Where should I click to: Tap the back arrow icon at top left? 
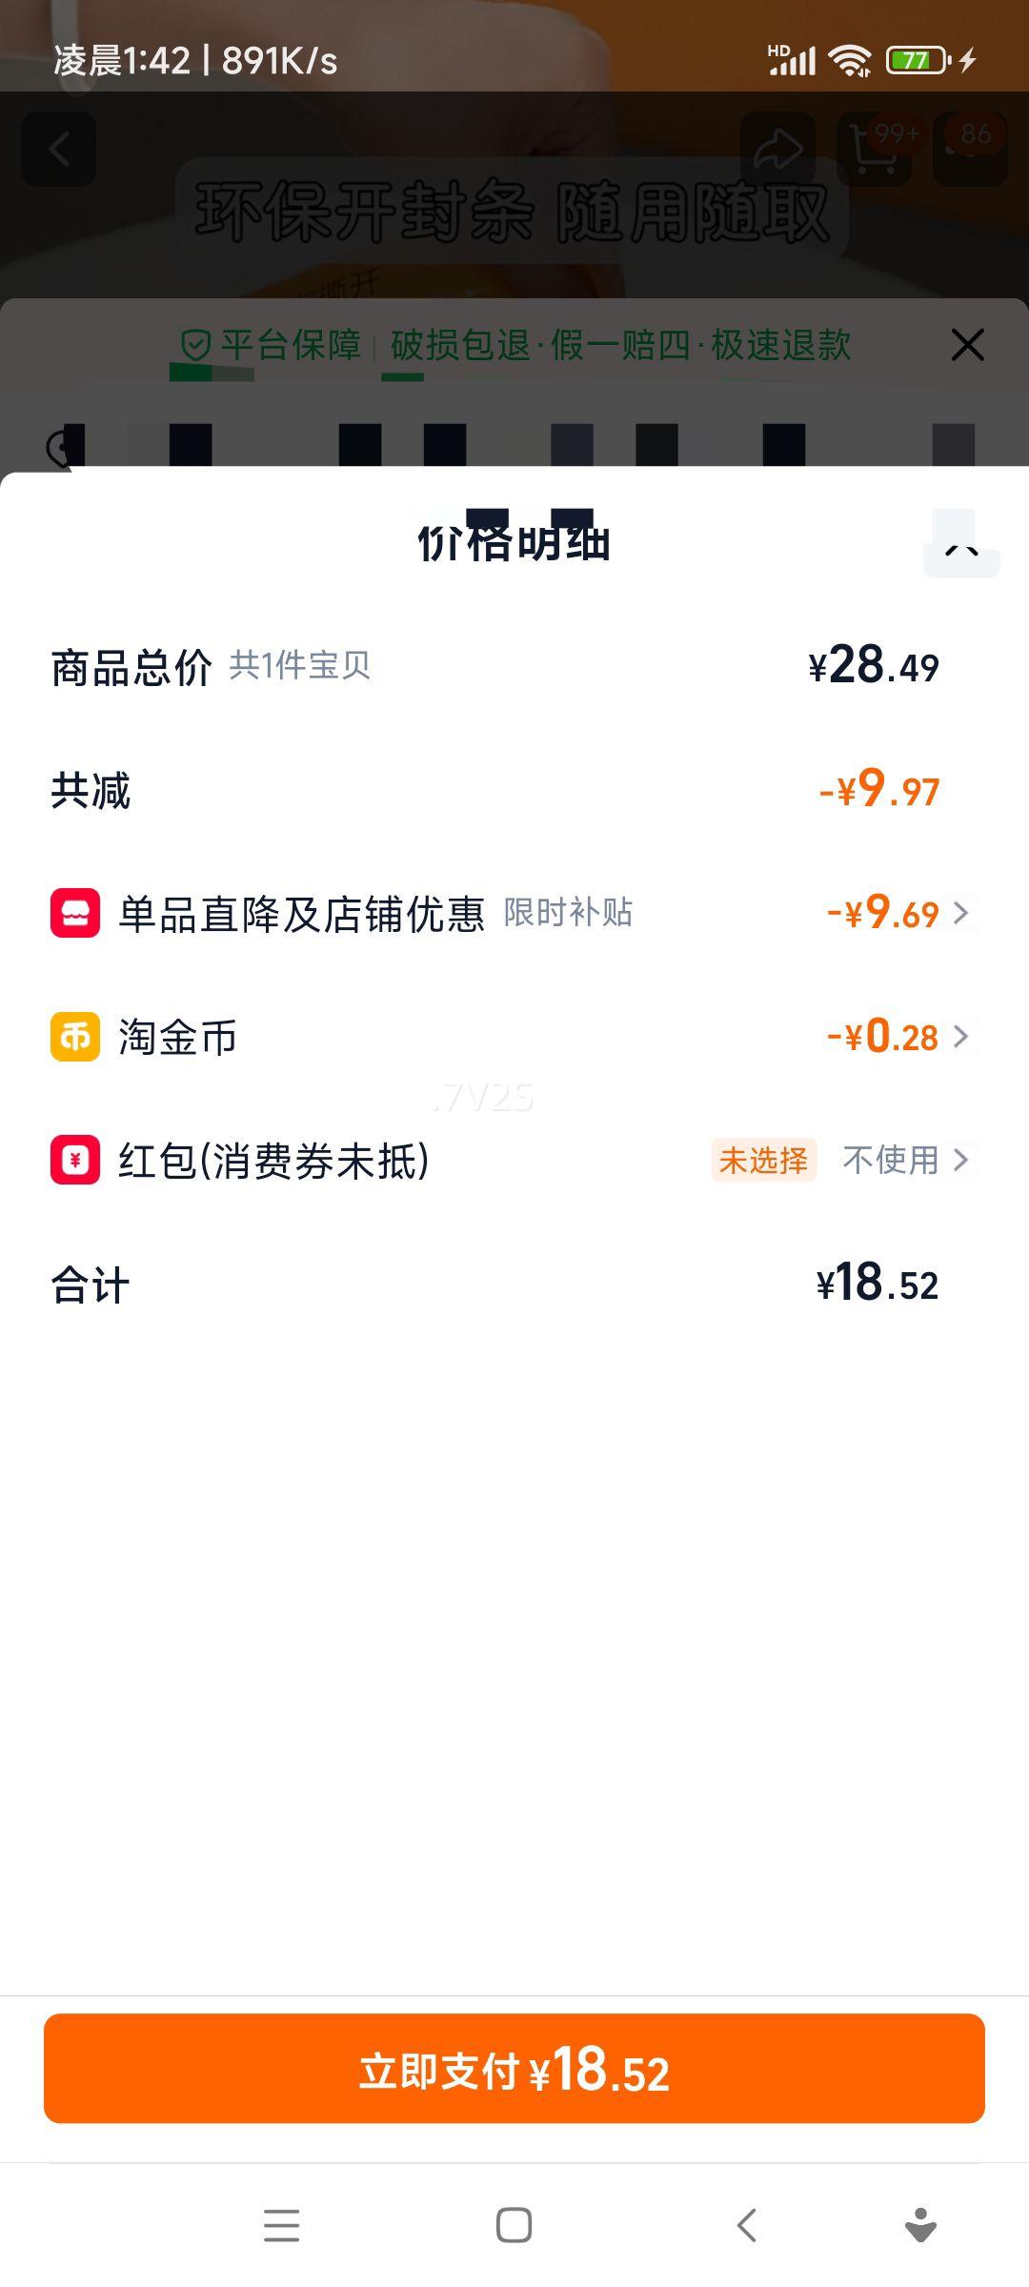coord(59,150)
